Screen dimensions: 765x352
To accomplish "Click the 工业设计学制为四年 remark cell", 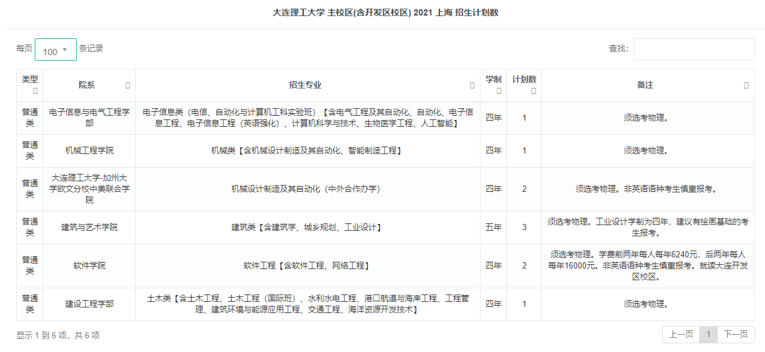I will (x=648, y=227).
